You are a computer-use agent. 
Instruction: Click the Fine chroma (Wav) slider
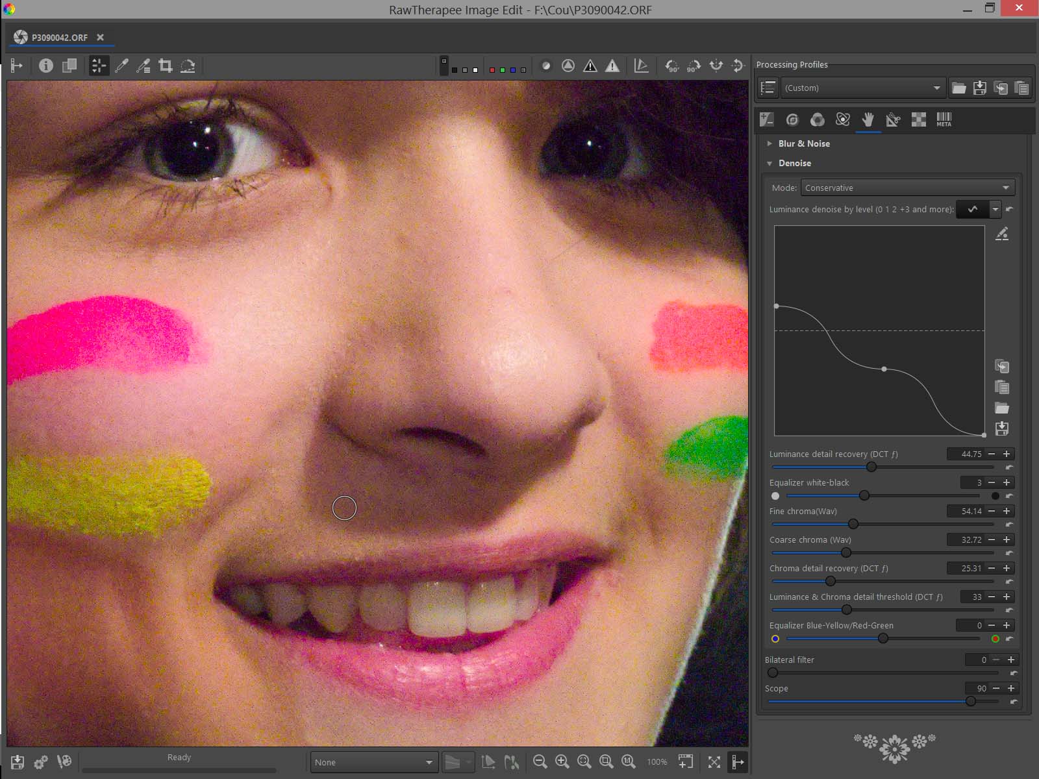(853, 524)
